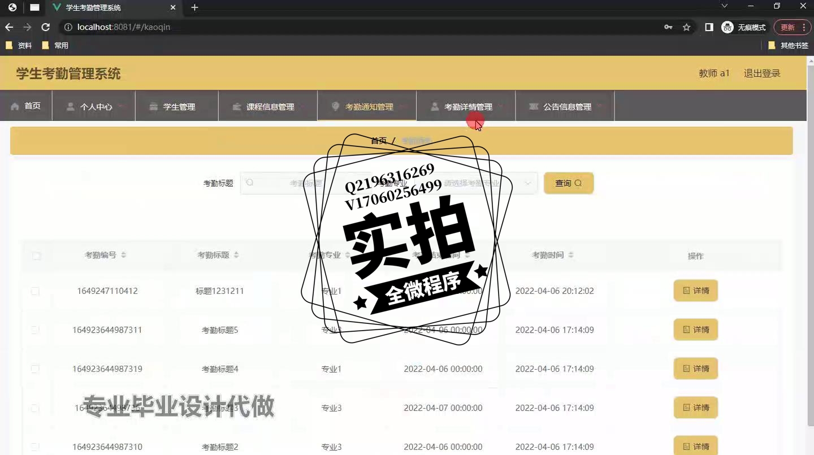
Task: Open the 常用 bookmarks folder
Action: [55, 45]
